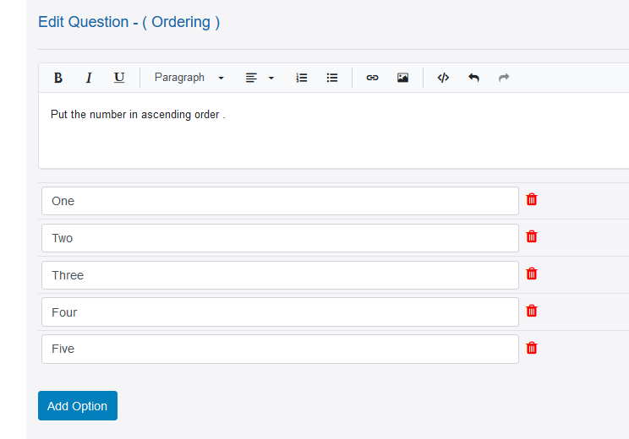
Task: Insert a numbered list
Action: (x=302, y=78)
